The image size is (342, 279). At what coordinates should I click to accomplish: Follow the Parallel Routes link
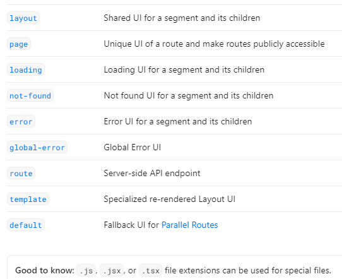pyautogui.click(x=189, y=225)
